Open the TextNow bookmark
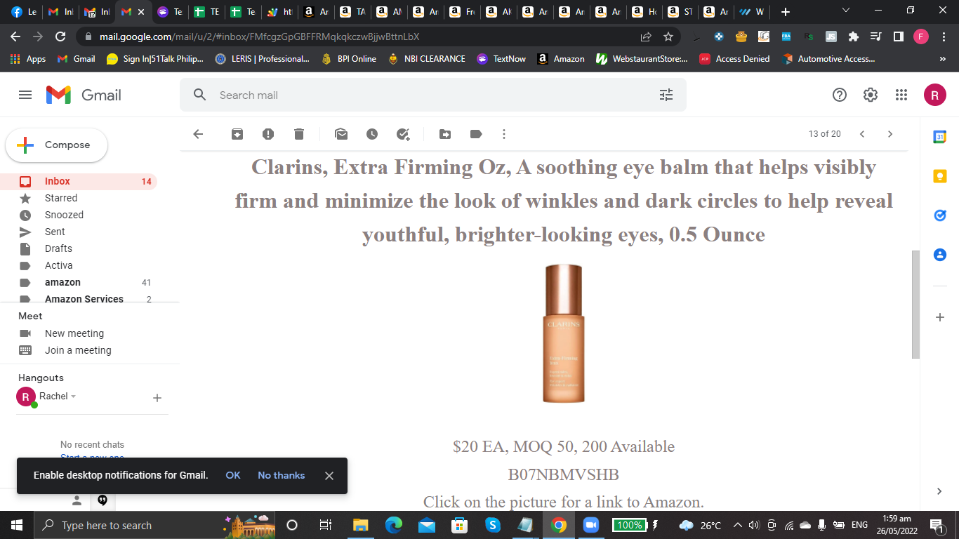The height and width of the screenshot is (539, 959). pyautogui.click(x=501, y=59)
